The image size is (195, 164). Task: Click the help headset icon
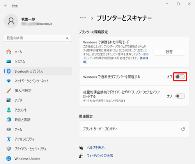(81, 148)
